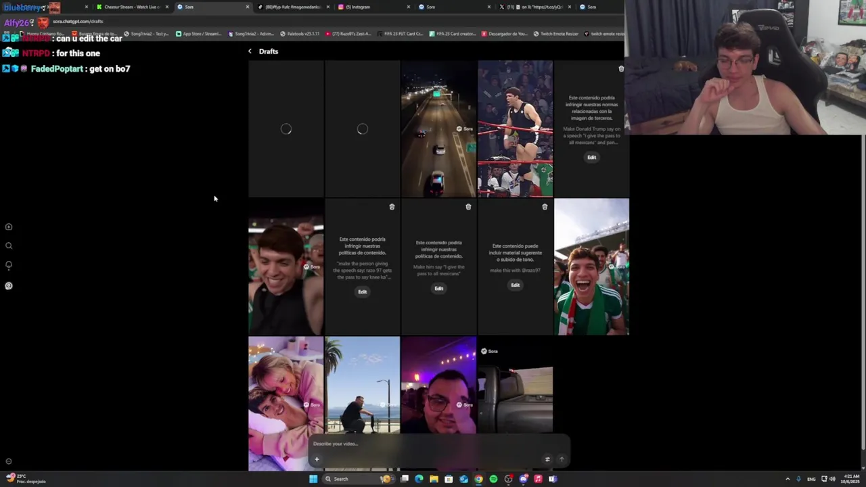
Task: Open the App Store / Streaml... bookmark
Action: 199,34
